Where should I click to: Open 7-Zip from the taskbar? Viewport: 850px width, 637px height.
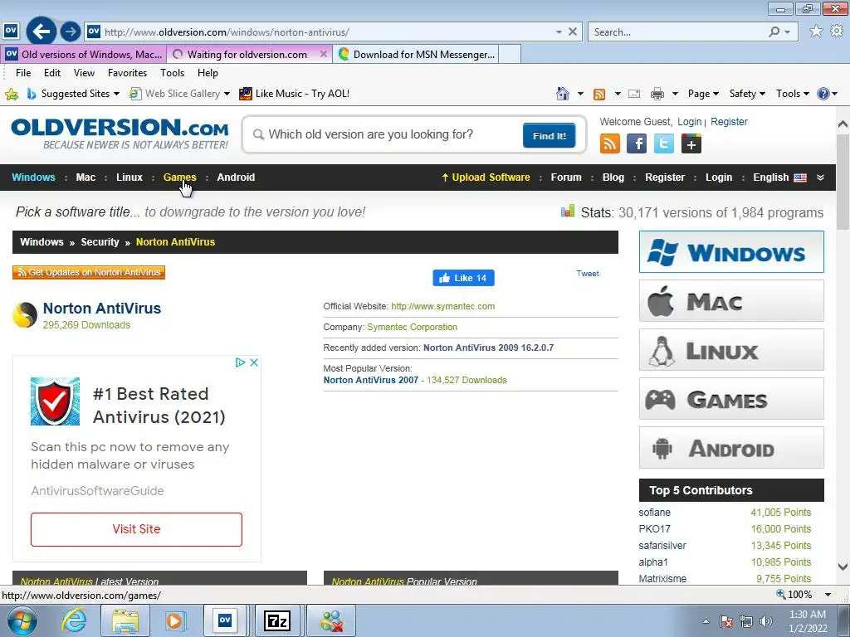point(277,620)
